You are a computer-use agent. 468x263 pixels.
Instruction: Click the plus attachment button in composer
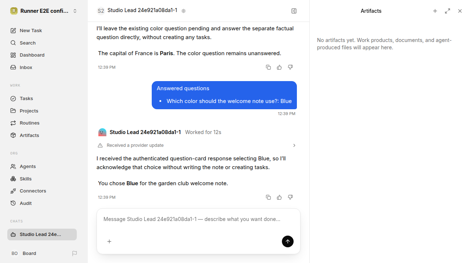tap(109, 241)
